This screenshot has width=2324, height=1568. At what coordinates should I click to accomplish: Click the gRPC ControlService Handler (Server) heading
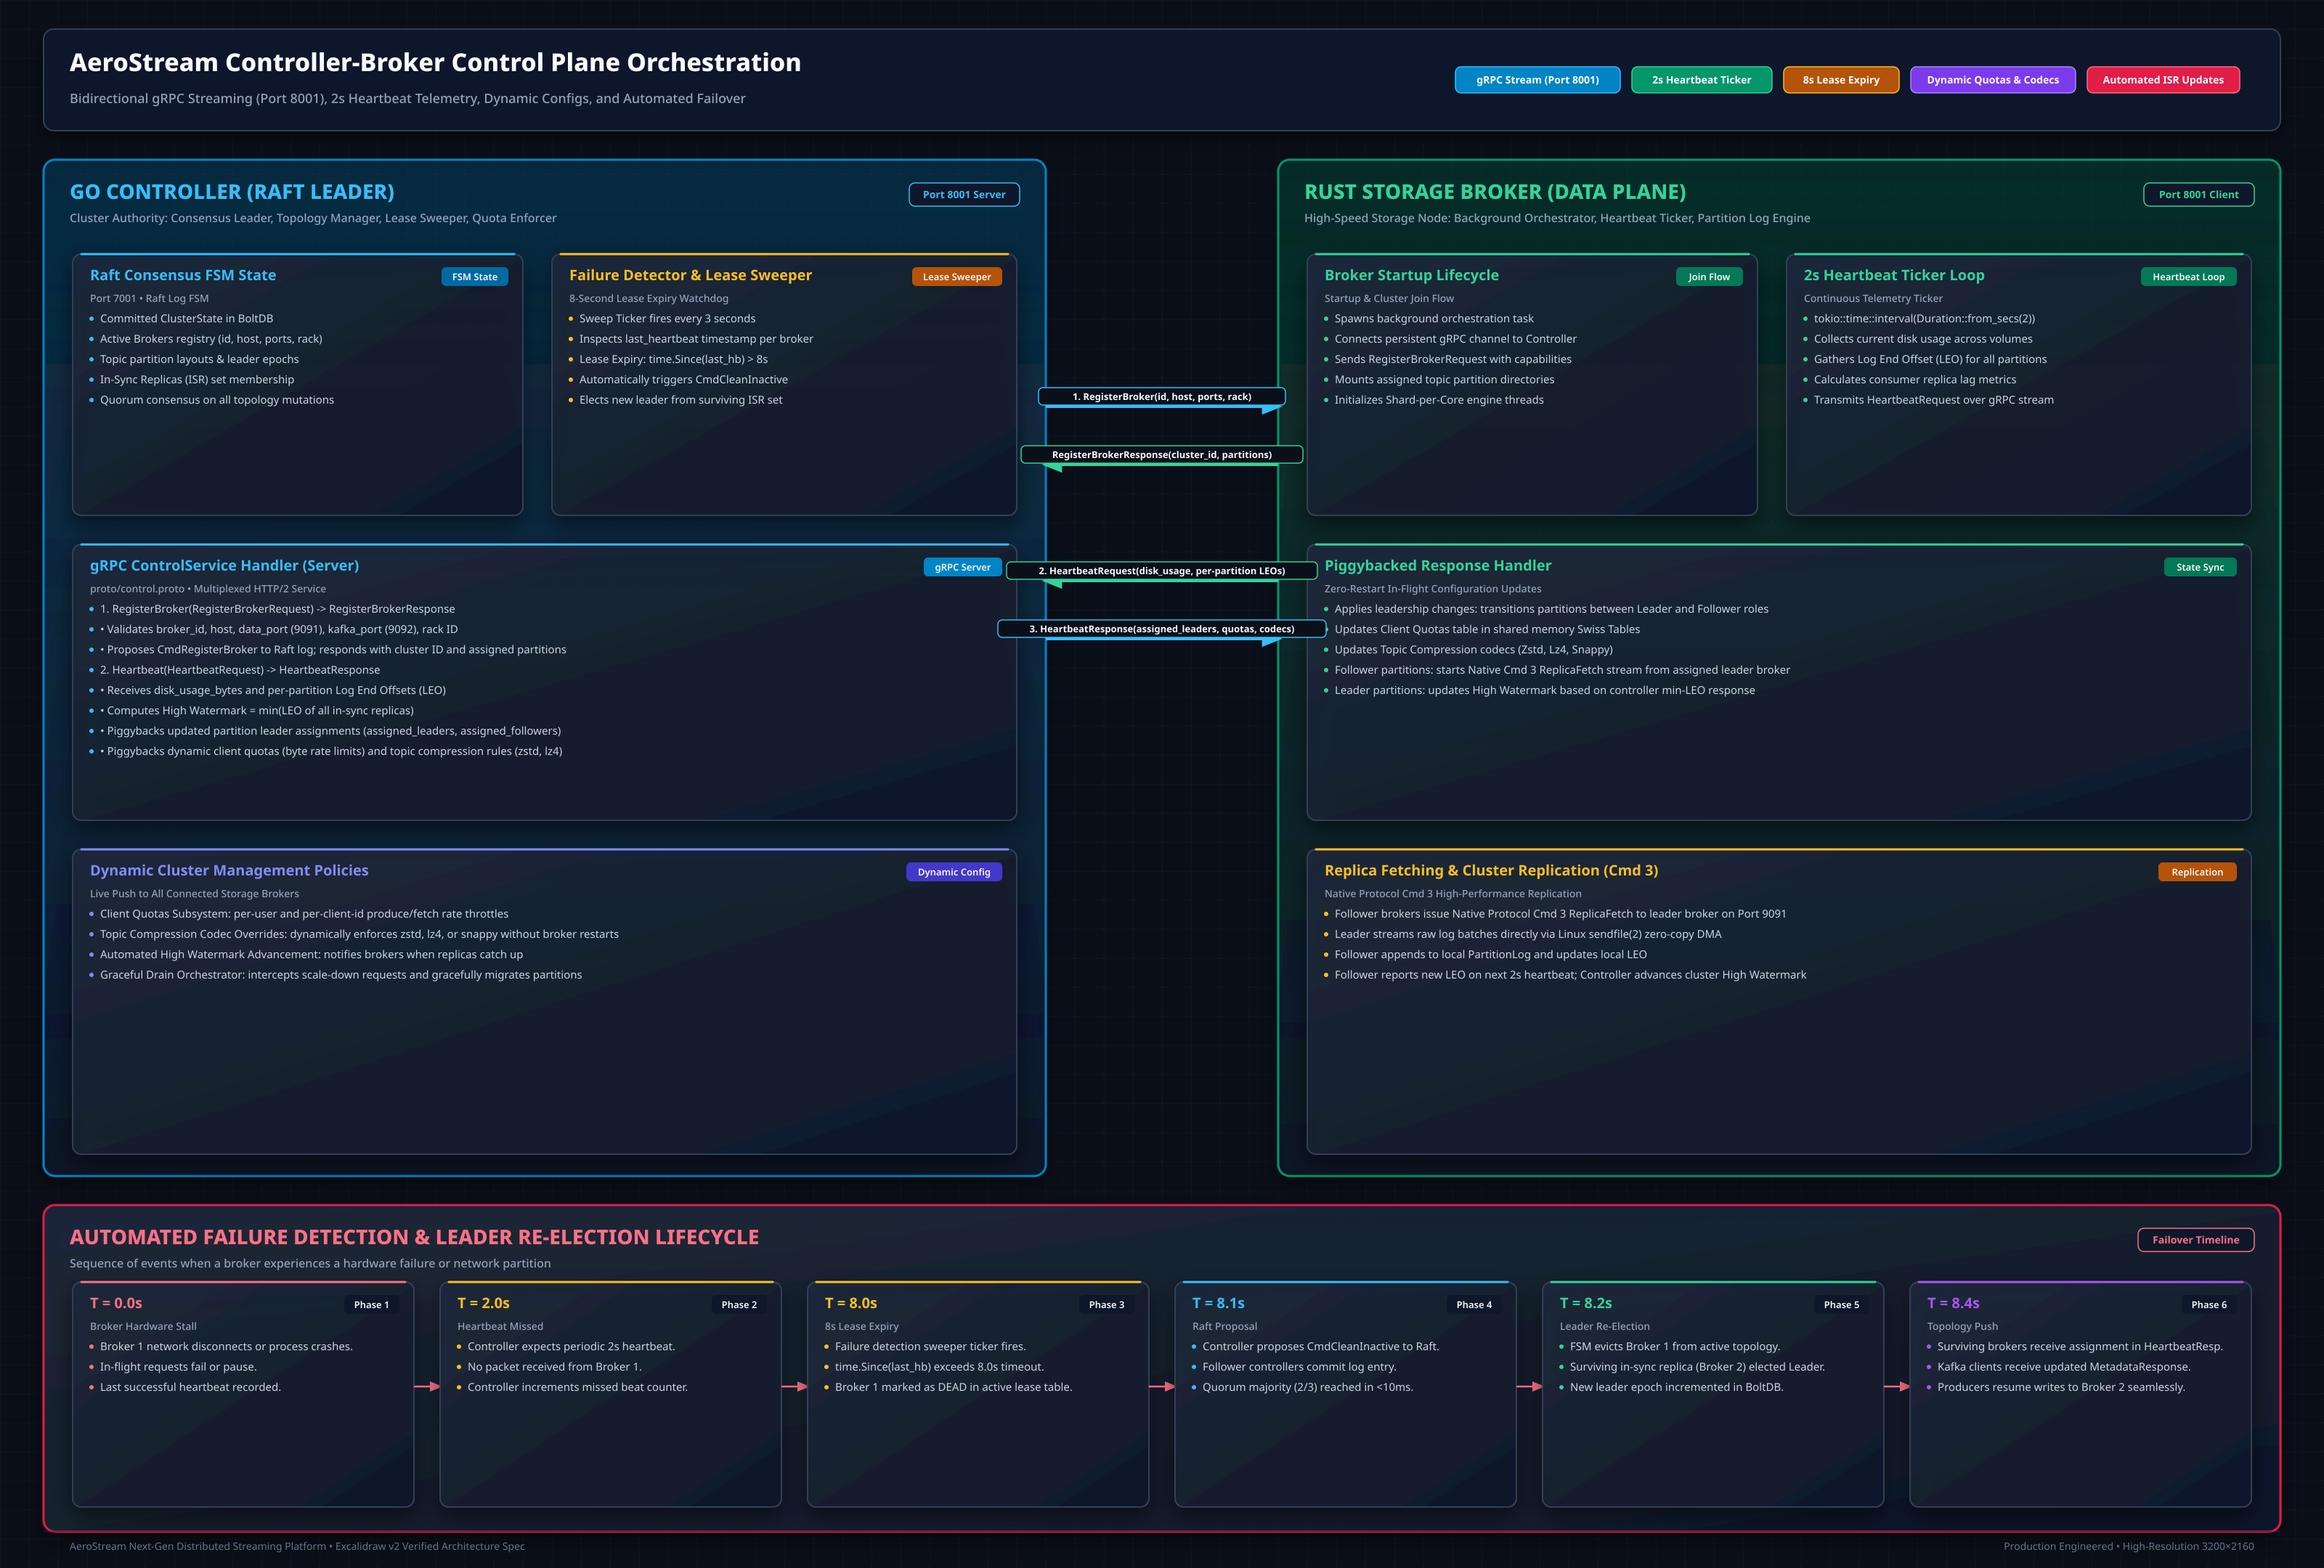click(224, 565)
